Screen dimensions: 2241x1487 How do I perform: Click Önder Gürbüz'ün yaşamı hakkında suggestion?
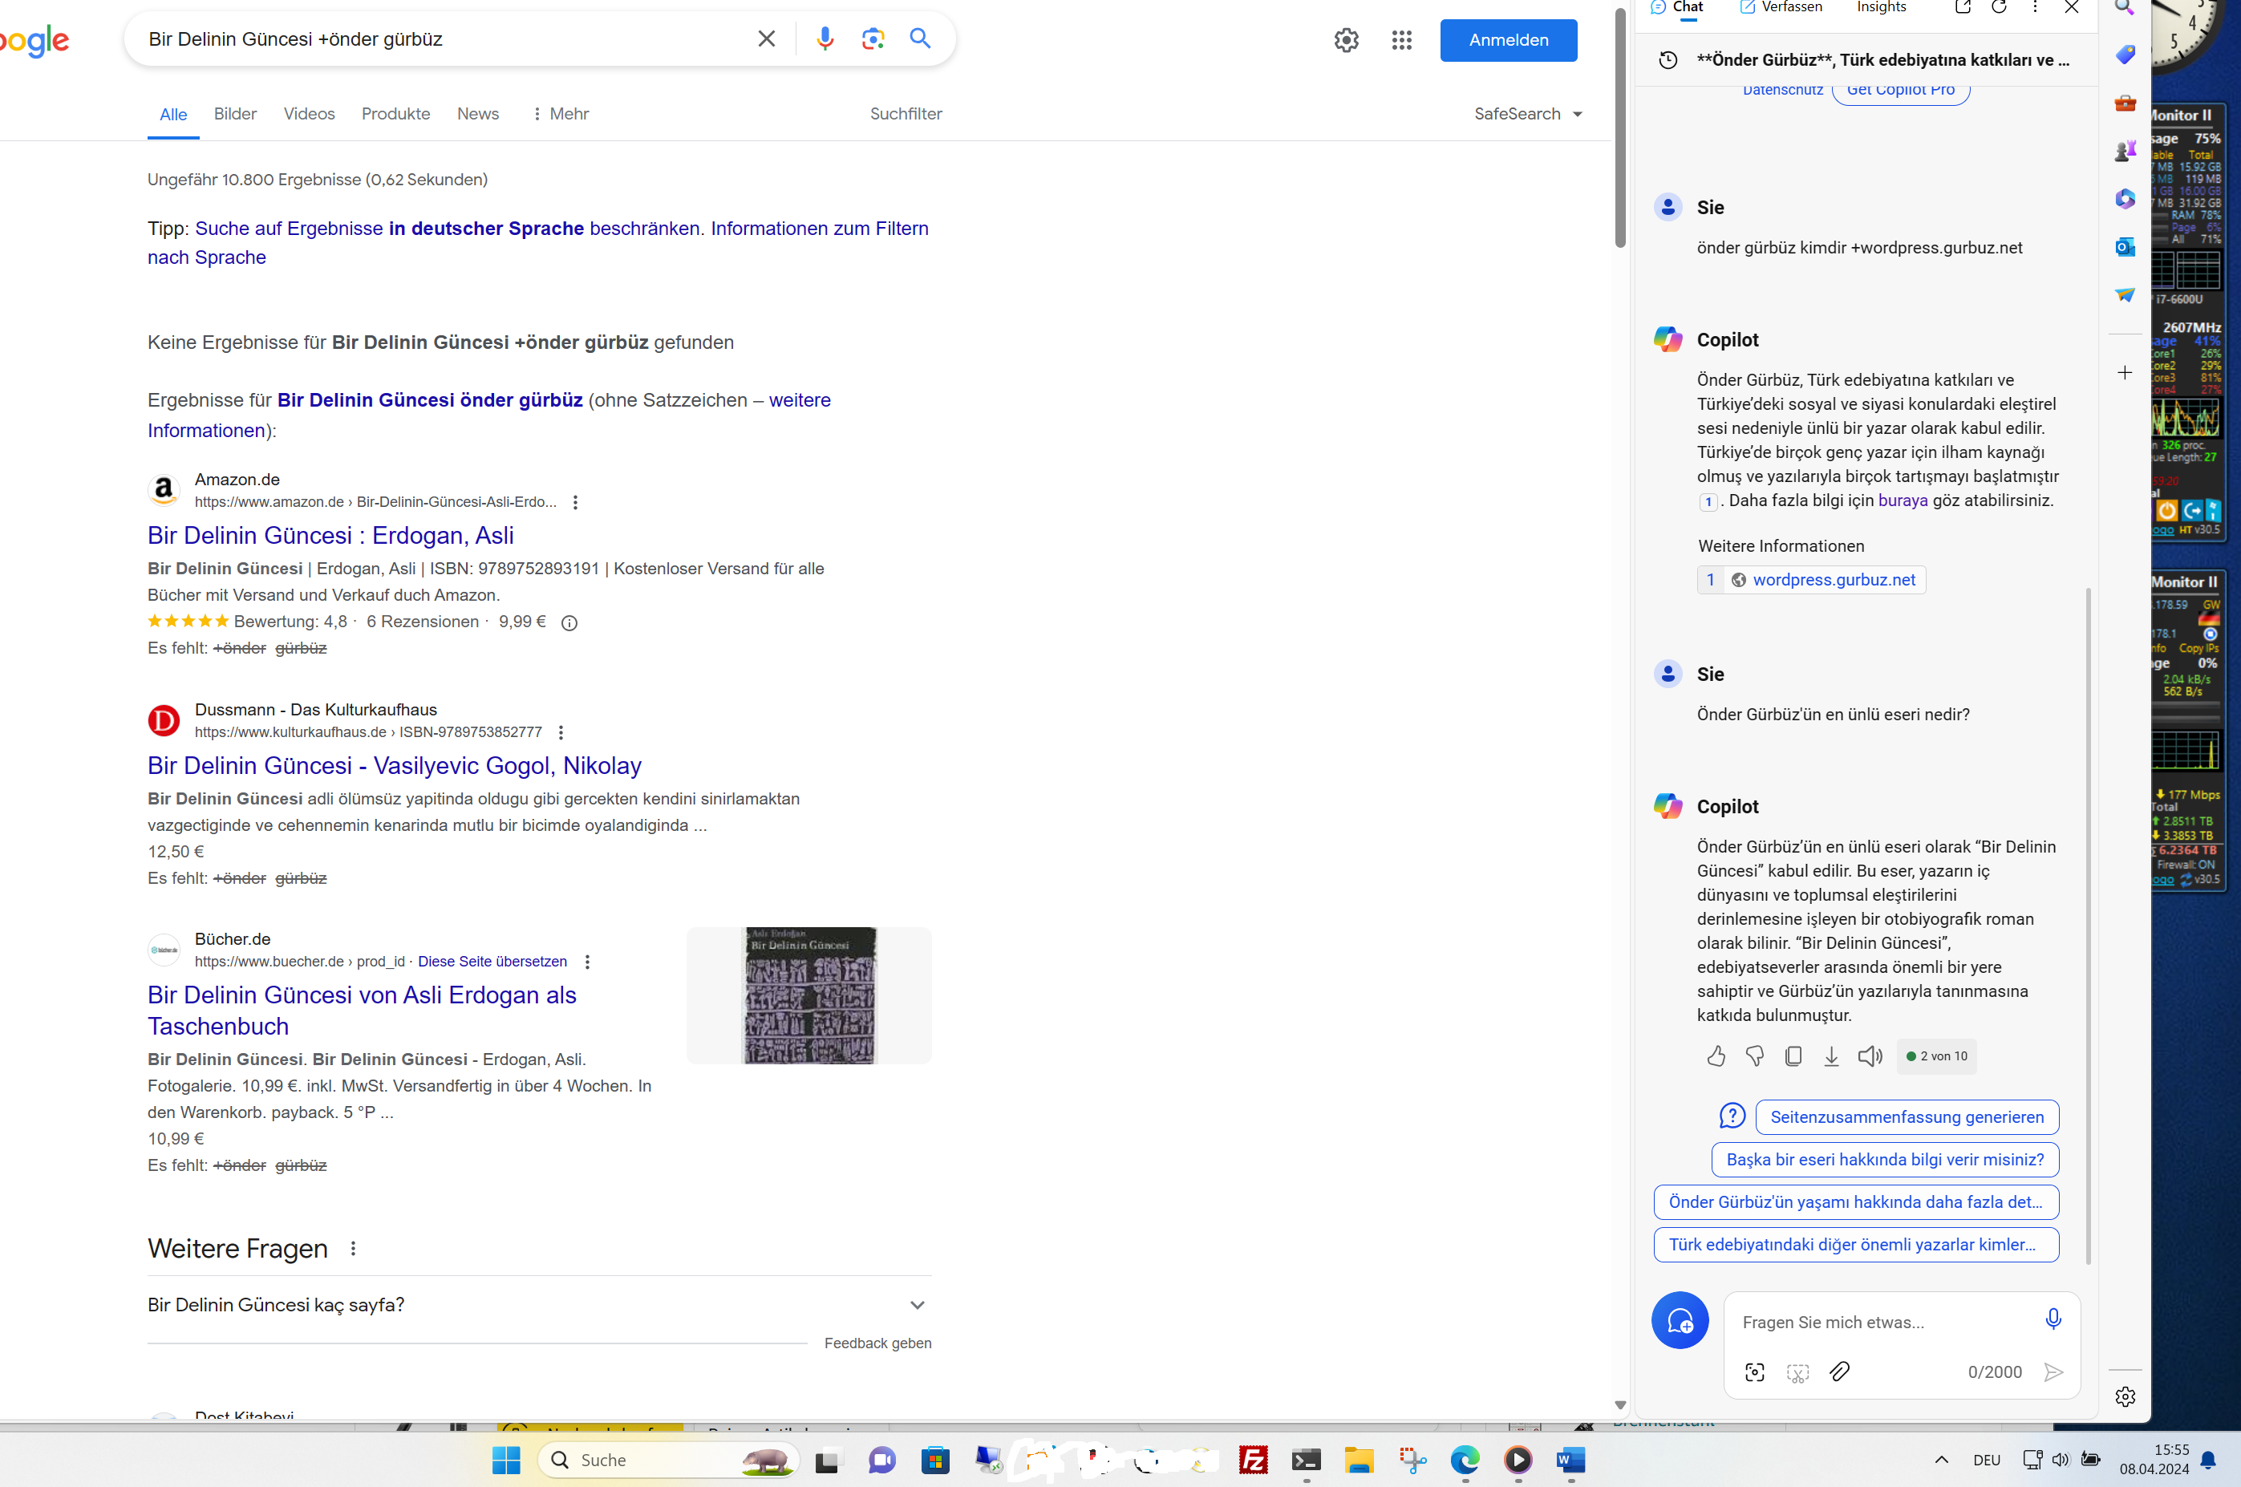[1856, 1202]
